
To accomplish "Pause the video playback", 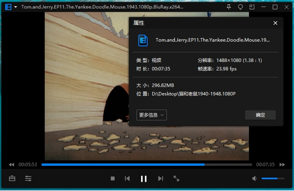I will pos(143,179).
